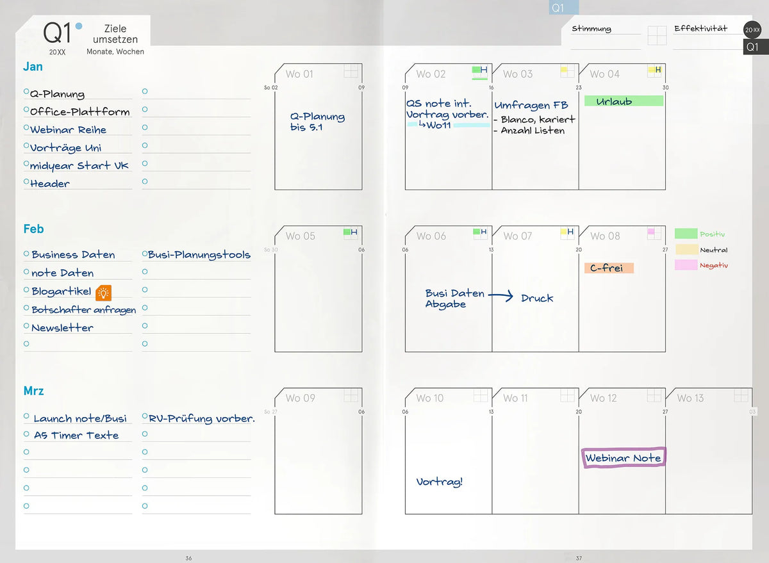Image resolution: width=769 pixels, height=563 pixels.
Task: Click the blue dot next to the Q1 heading
Action: coord(79,26)
